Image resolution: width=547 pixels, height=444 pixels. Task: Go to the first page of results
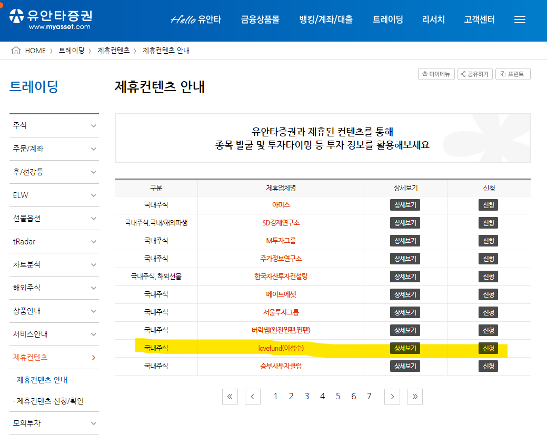(x=230, y=397)
